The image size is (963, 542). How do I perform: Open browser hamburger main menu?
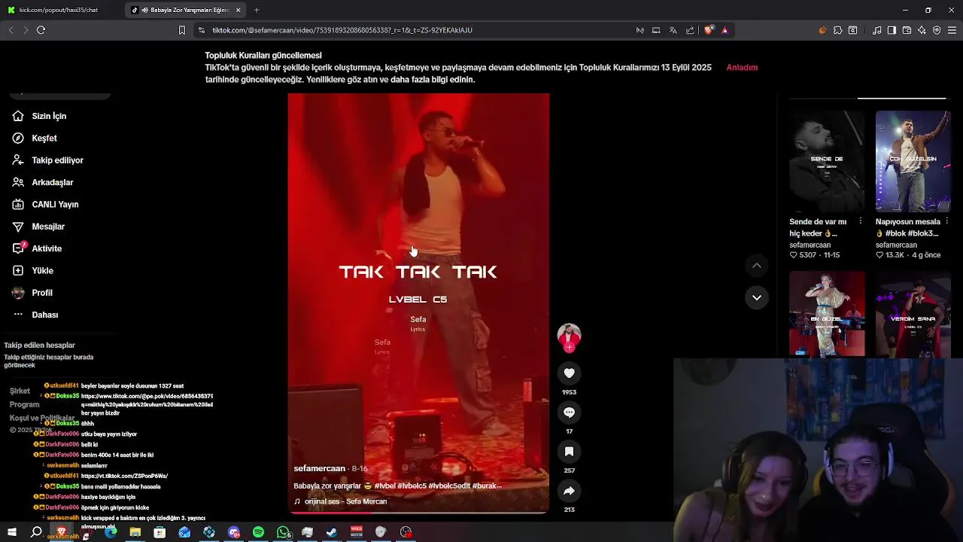(x=952, y=30)
